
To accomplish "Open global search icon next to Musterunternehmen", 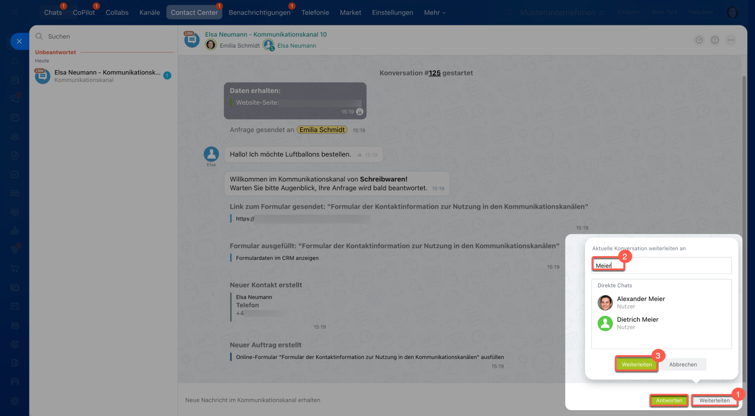I will coord(508,12).
